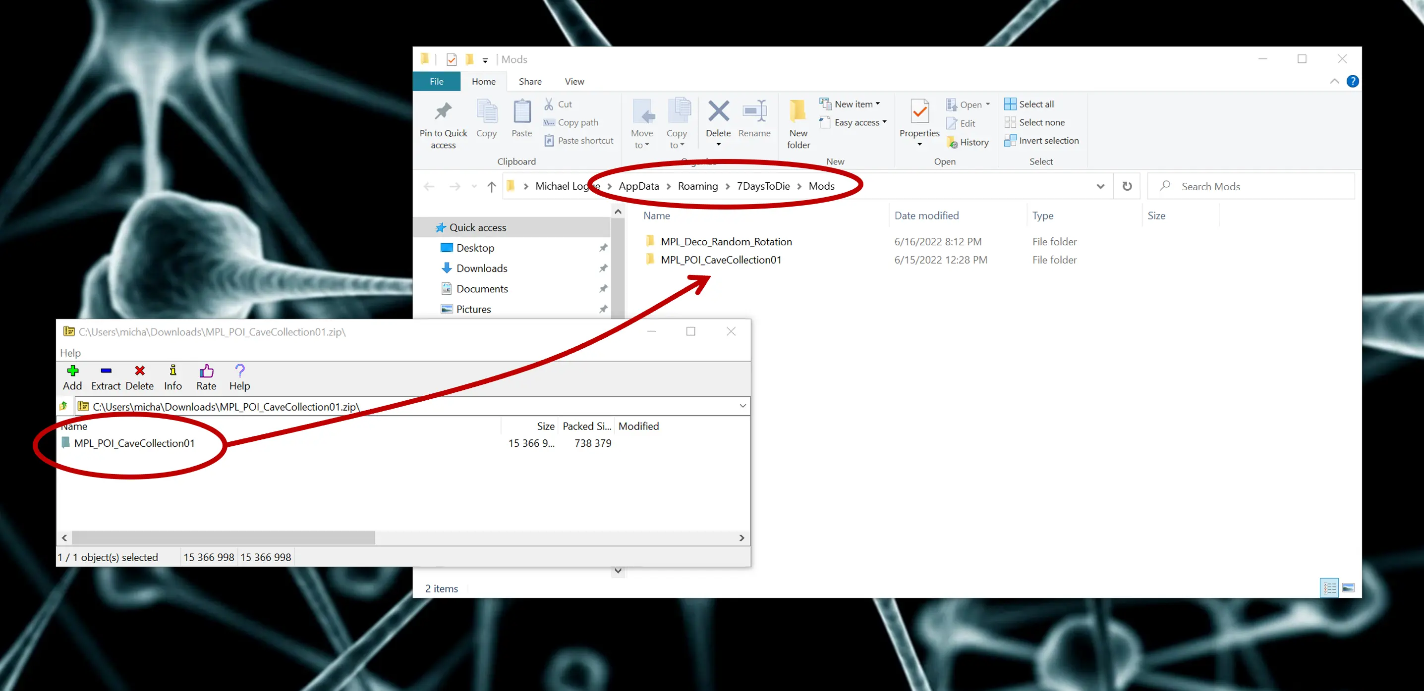The width and height of the screenshot is (1424, 691).
Task: Click Extract in the 7-Zip toolbar
Action: (106, 377)
